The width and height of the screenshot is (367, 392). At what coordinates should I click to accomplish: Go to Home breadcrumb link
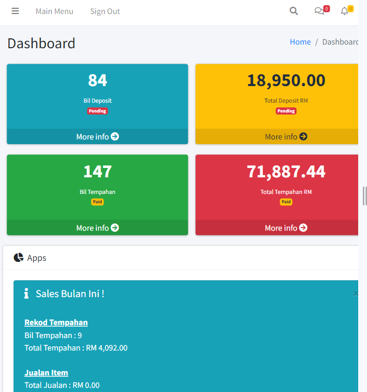click(x=300, y=42)
